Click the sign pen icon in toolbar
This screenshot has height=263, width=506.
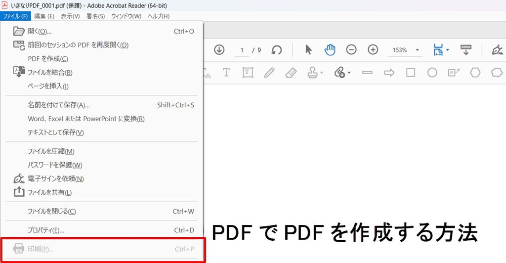pyautogui.click(x=497, y=50)
